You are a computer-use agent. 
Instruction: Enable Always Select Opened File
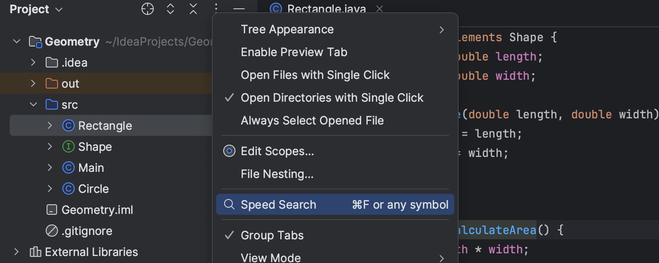coord(312,120)
